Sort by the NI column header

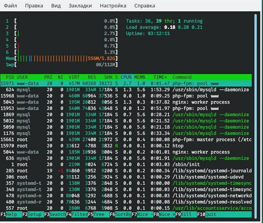coord(60,77)
